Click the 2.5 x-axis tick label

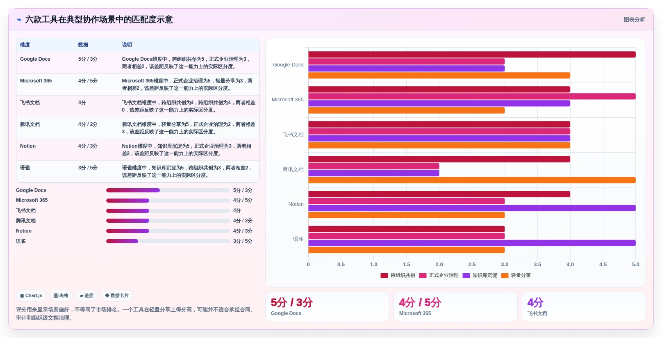[472, 265]
